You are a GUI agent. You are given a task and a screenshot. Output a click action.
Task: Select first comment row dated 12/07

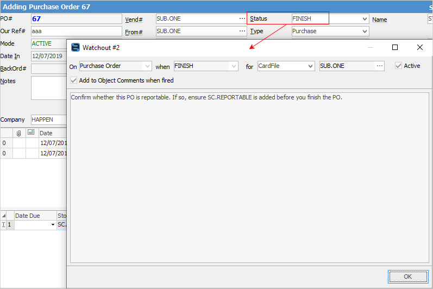point(34,143)
